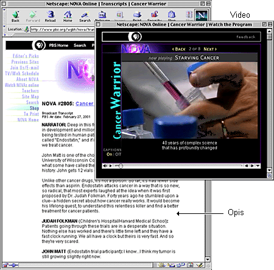Turn captions Off in video window

click(118, 154)
